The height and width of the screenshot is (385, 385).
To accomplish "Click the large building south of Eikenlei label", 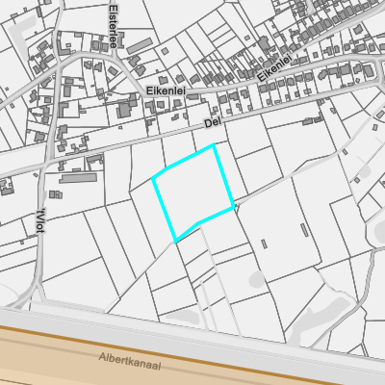I will 124,109.
